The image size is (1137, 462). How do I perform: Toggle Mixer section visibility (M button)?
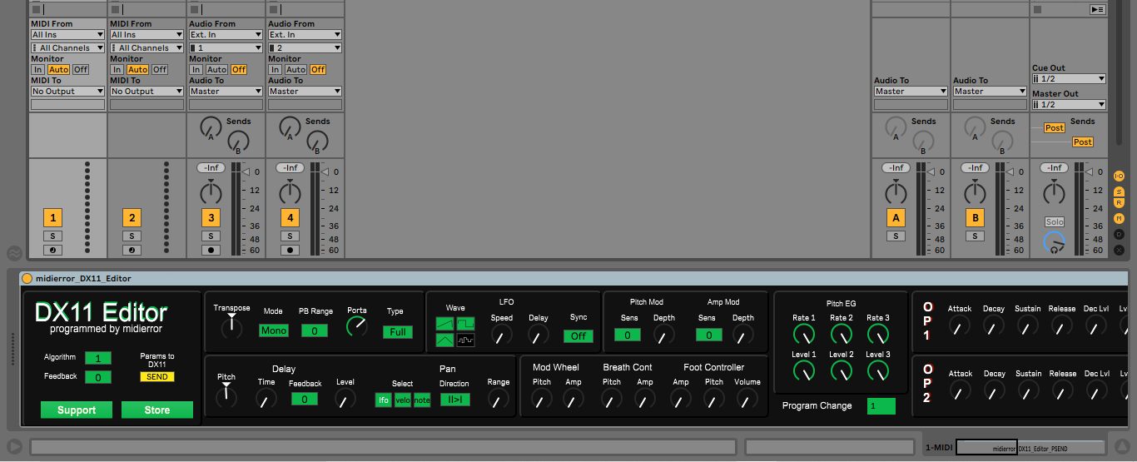pyautogui.click(x=1119, y=218)
